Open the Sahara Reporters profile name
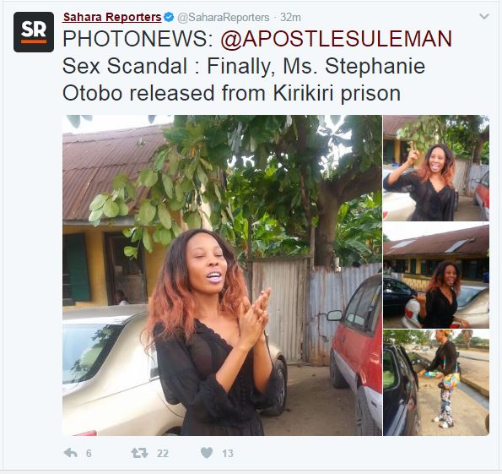502x474 pixels. [x=112, y=17]
